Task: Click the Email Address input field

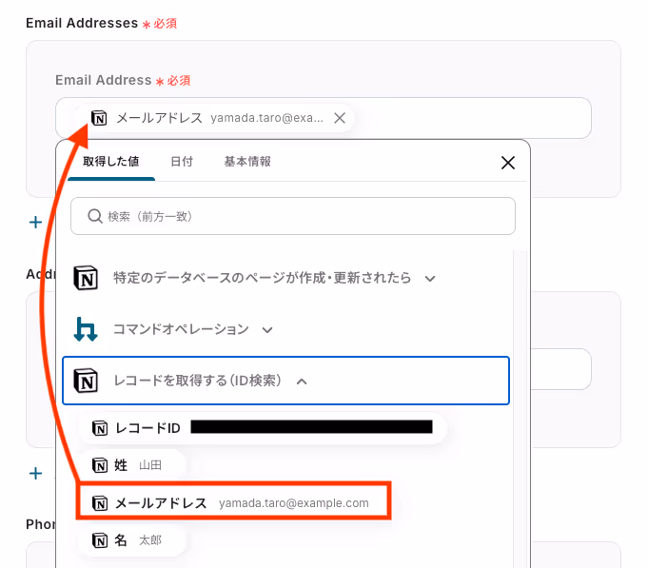Action: pyautogui.click(x=324, y=118)
